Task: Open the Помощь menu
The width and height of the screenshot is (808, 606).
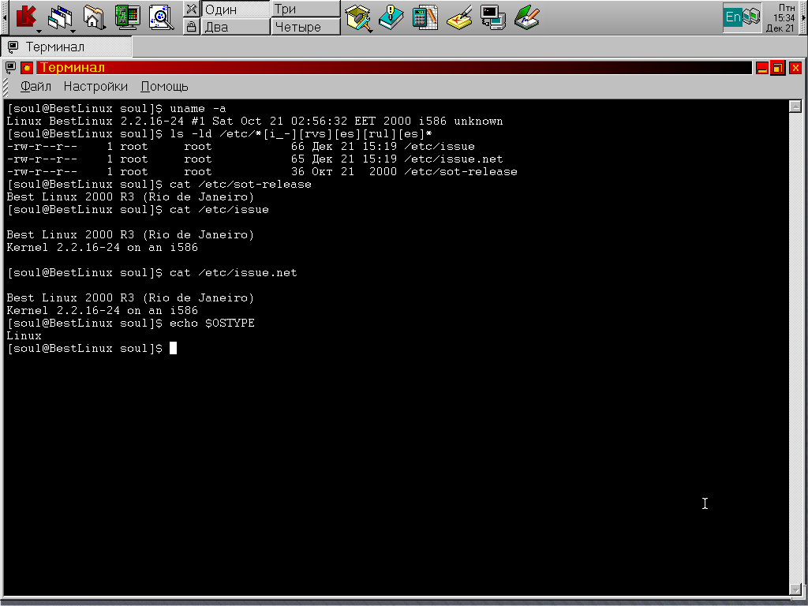Action: click(164, 87)
